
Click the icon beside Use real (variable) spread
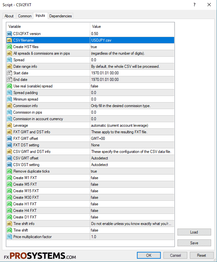9,86
